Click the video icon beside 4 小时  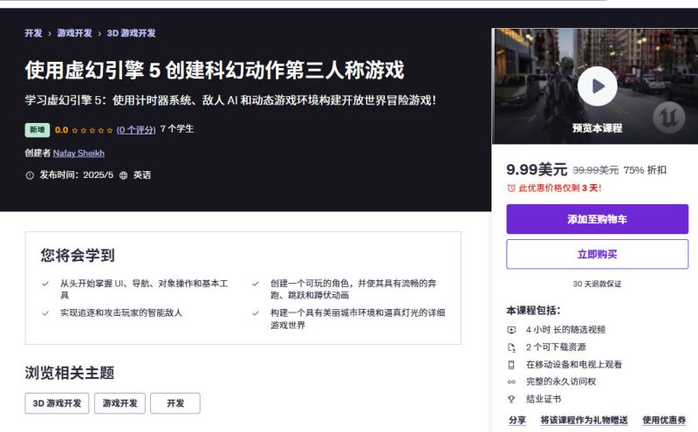pyautogui.click(x=511, y=330)
